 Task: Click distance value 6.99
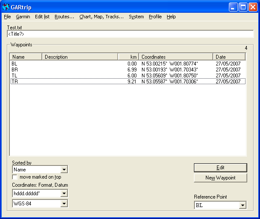(x=132, y=70)
